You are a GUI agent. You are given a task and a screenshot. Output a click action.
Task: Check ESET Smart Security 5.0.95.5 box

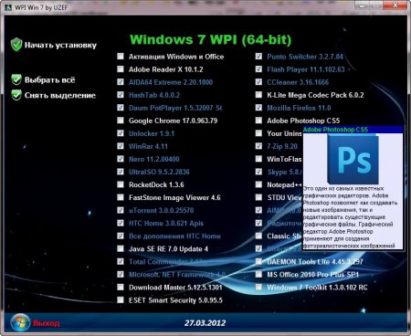tap(121, 300)
